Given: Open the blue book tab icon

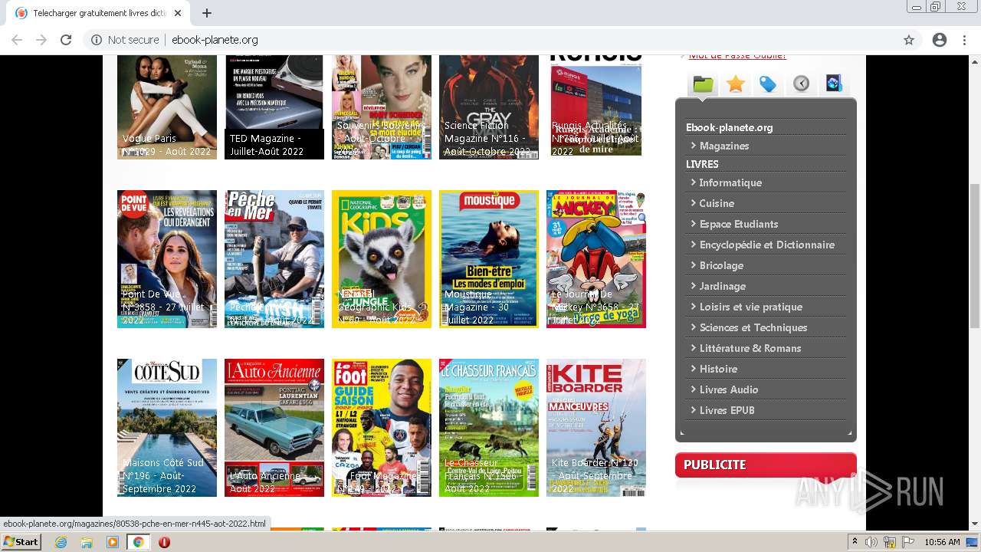Looking at the screenshot, I should click(x=834, y=84).
